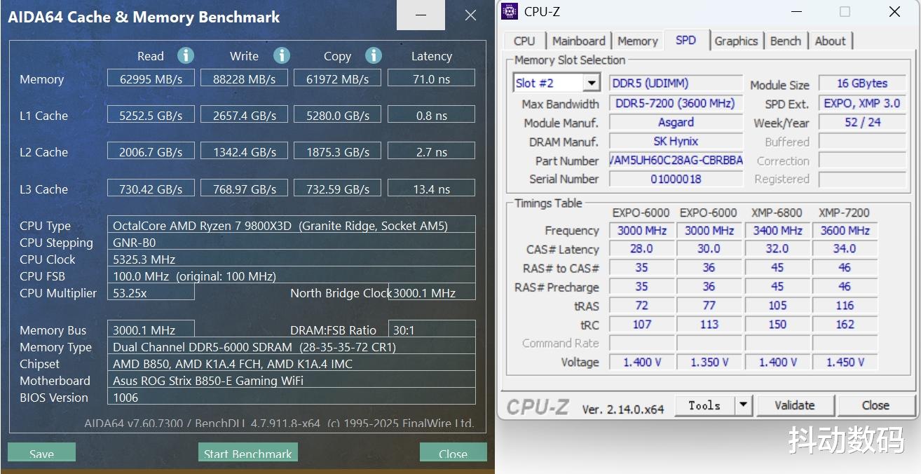Click Start Benchmark in AIDA64
Image resolution: width=921 pixels, height=474 pixels.
(248, 452)
